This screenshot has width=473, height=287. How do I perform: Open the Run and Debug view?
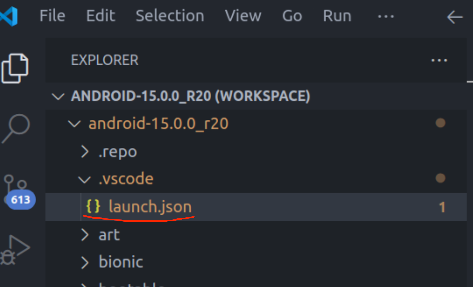pos(15,249)
